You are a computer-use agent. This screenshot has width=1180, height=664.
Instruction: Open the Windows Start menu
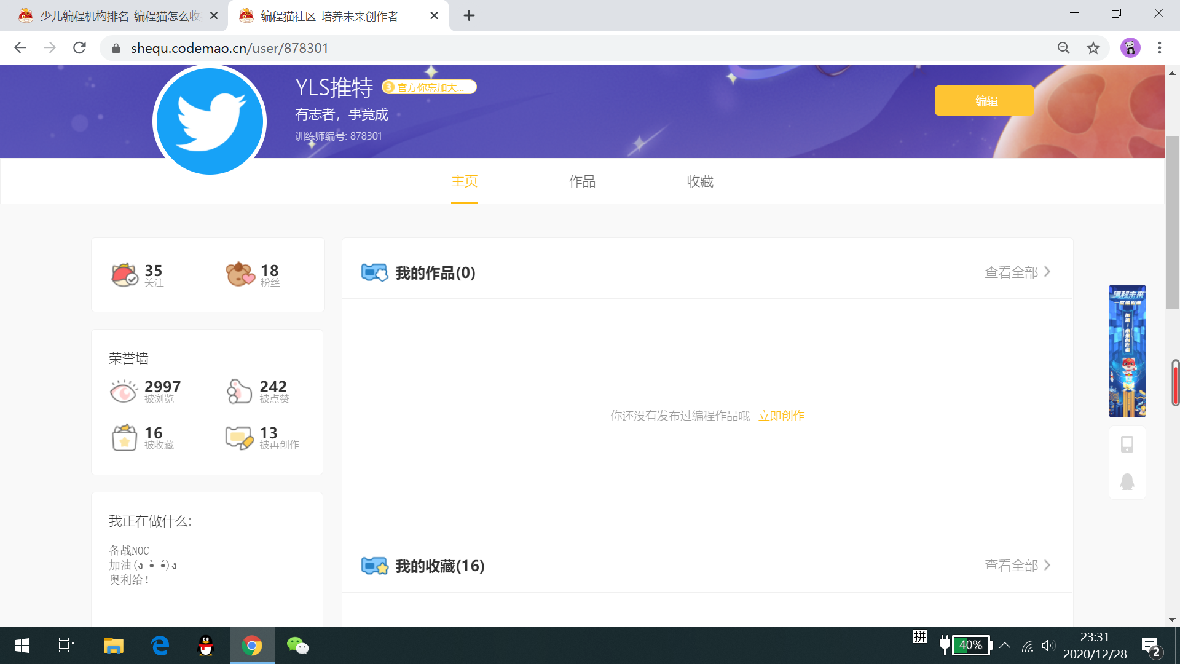22,646
